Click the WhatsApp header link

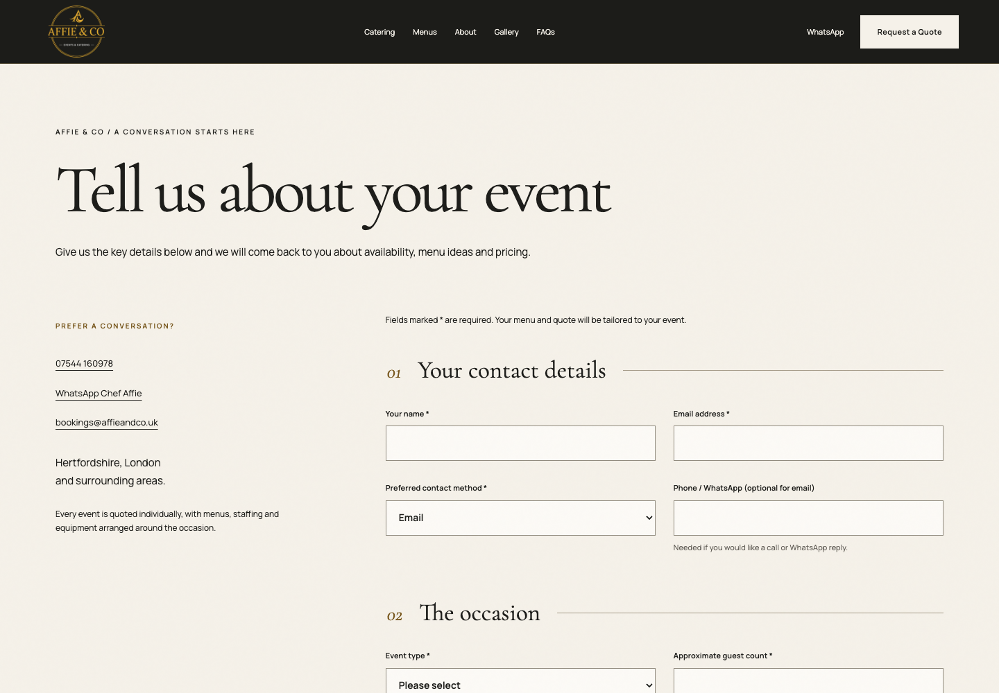click(826, 32)
